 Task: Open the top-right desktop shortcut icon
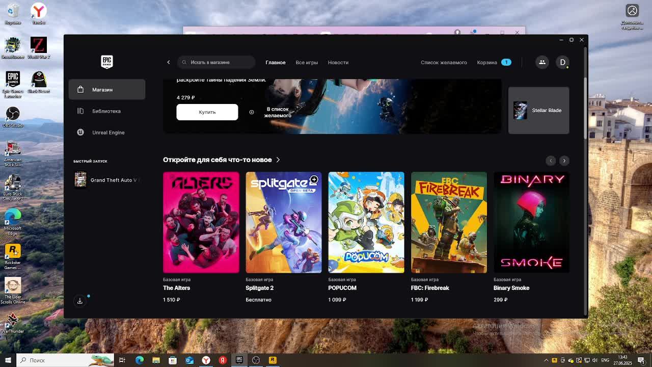(632, 16)
